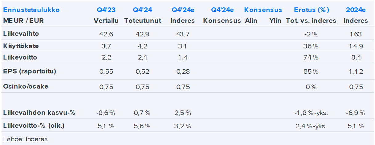Viewport: 375px width, 145px height.
Task: Select the Tot. vs. inderes subheader
Action: [x=311, y=21]
